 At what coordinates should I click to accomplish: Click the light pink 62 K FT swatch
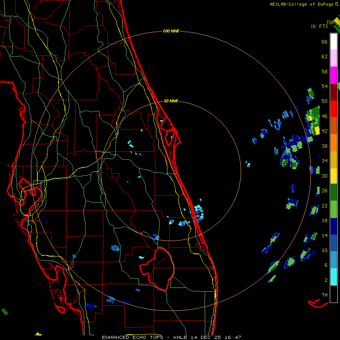334,58
